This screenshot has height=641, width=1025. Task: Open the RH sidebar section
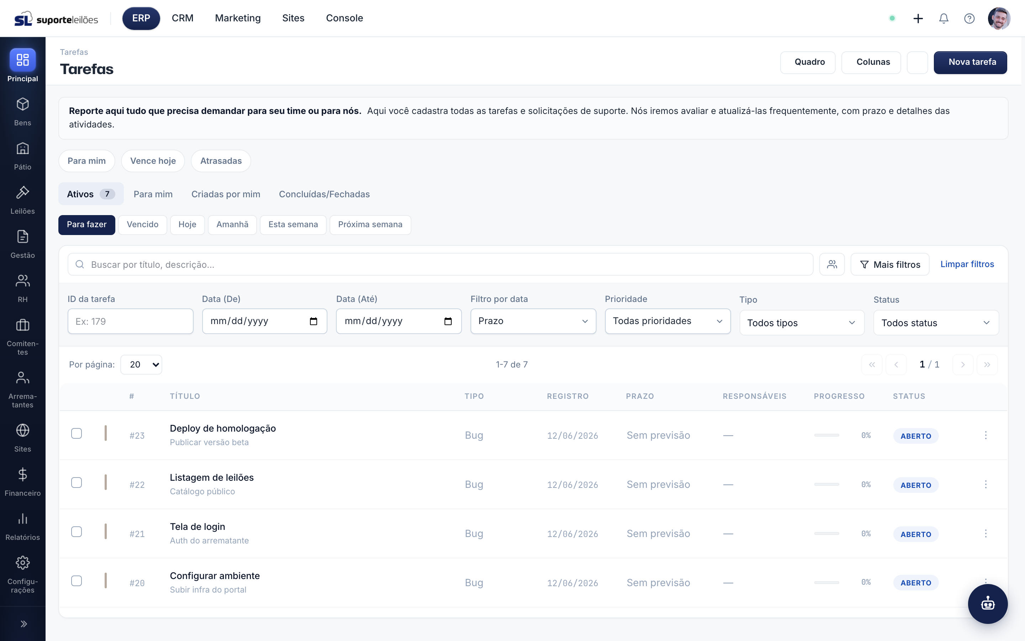22,288
